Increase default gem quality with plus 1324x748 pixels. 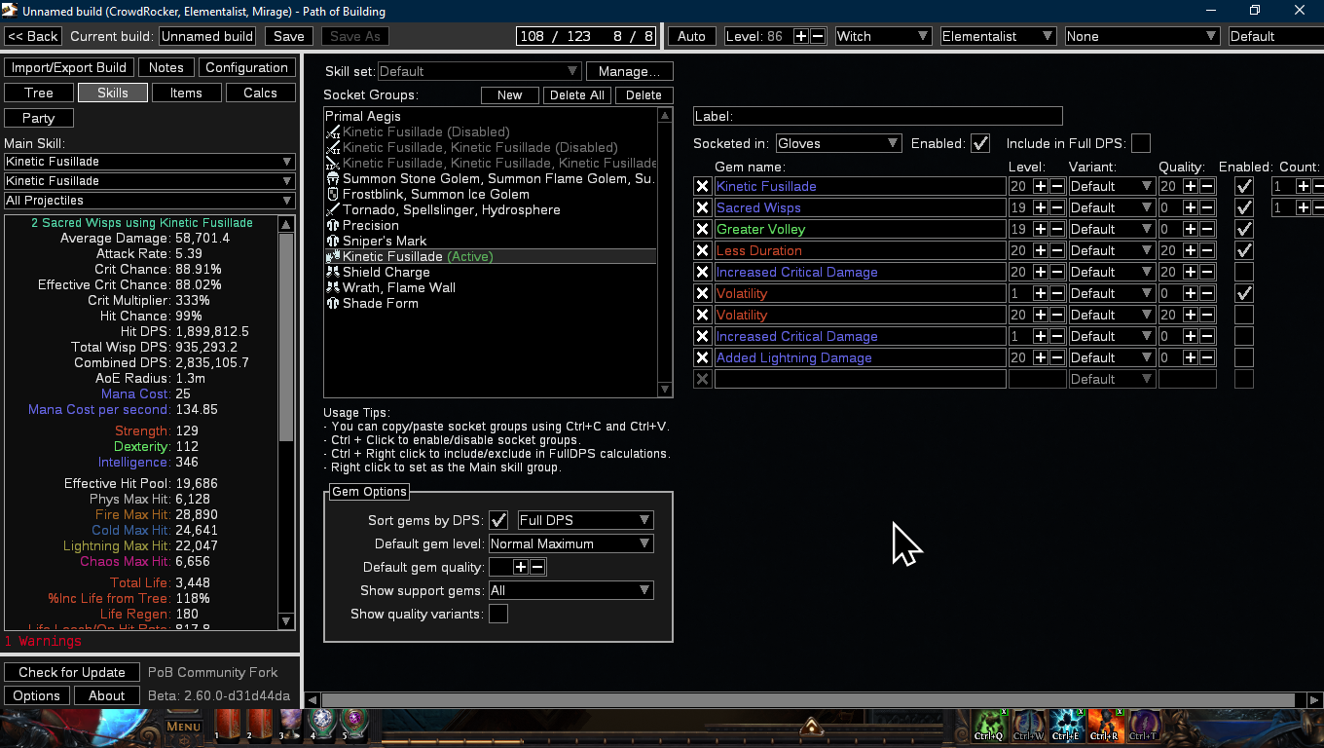(521, 567)
